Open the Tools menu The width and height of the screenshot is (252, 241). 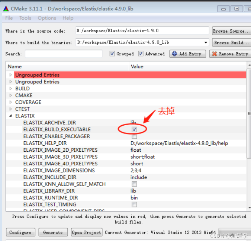pyautogui.click(x=25, y=18)
